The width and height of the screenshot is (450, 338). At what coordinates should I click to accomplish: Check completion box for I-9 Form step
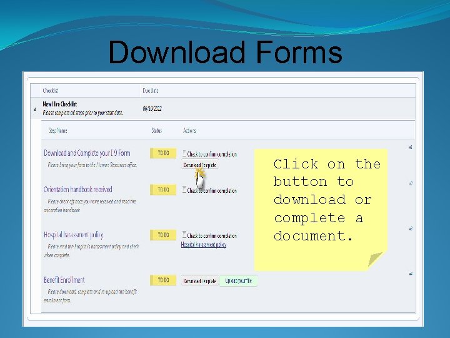coord(184,153)
